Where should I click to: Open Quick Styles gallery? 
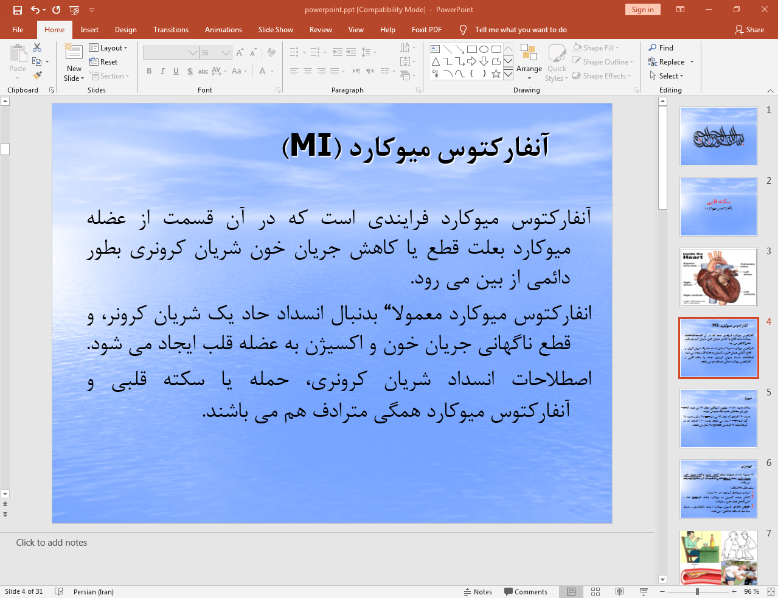tap(557, 62)
